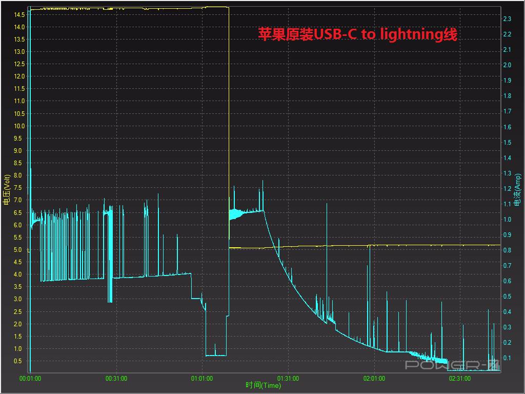Image resolution: width=525 pixels, height=394 pixels.
Task: Click 0.8 on the current axis
Action: tap(507, 250)
